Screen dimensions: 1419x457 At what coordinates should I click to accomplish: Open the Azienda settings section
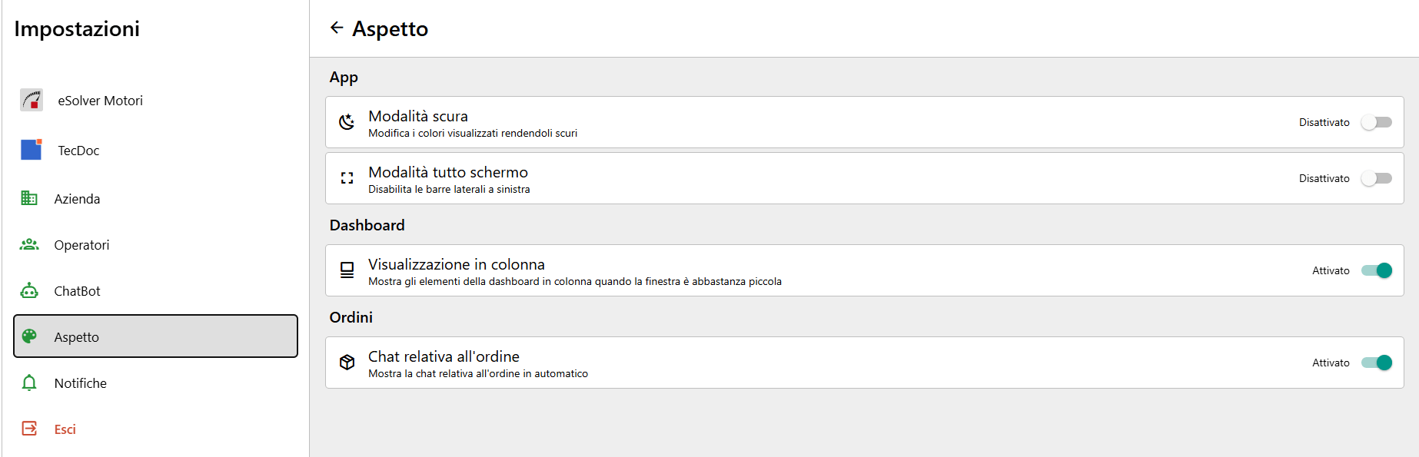(x=155, y=198)
